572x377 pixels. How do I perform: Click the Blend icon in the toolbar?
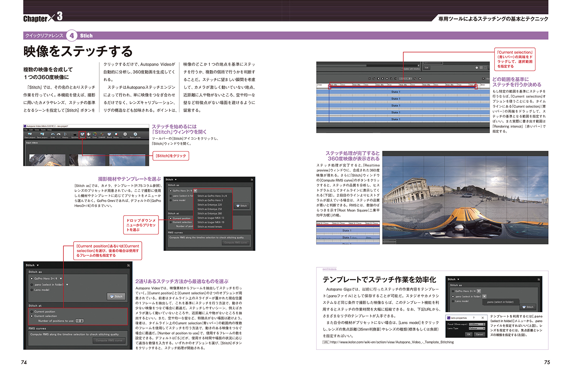[109, 135]
